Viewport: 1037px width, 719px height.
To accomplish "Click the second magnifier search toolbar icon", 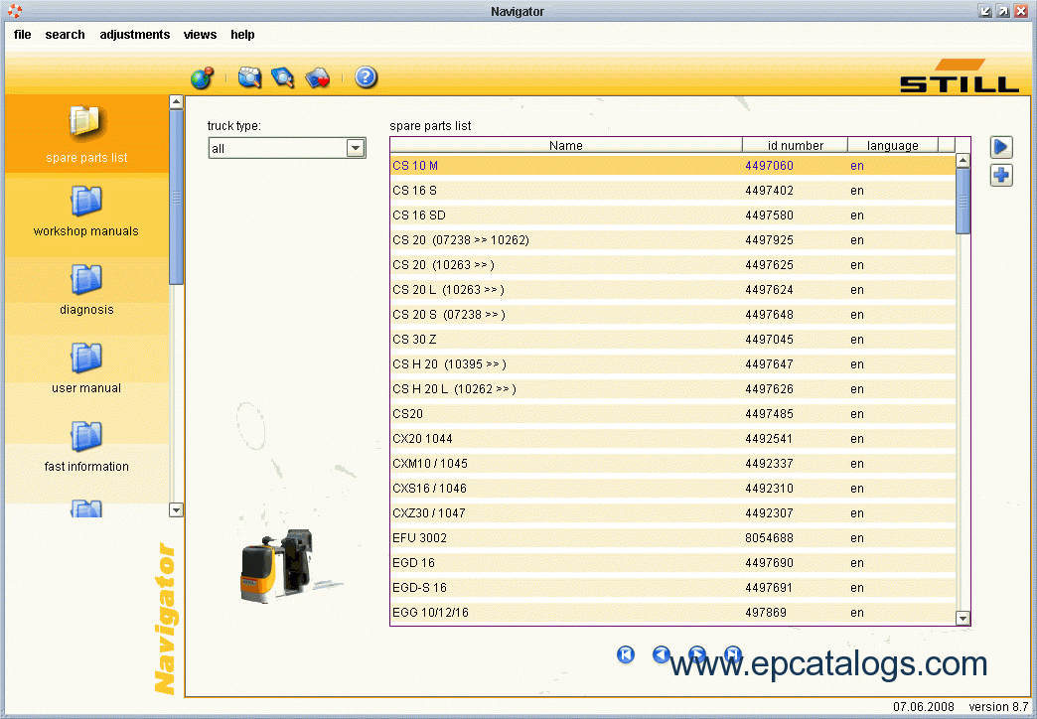I will (x=282, y=78).
